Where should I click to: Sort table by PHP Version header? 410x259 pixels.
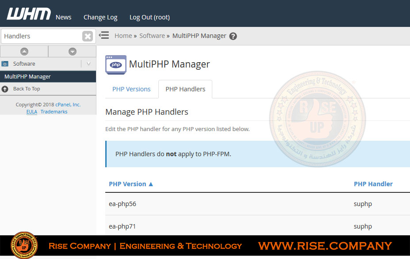point(127,184)
